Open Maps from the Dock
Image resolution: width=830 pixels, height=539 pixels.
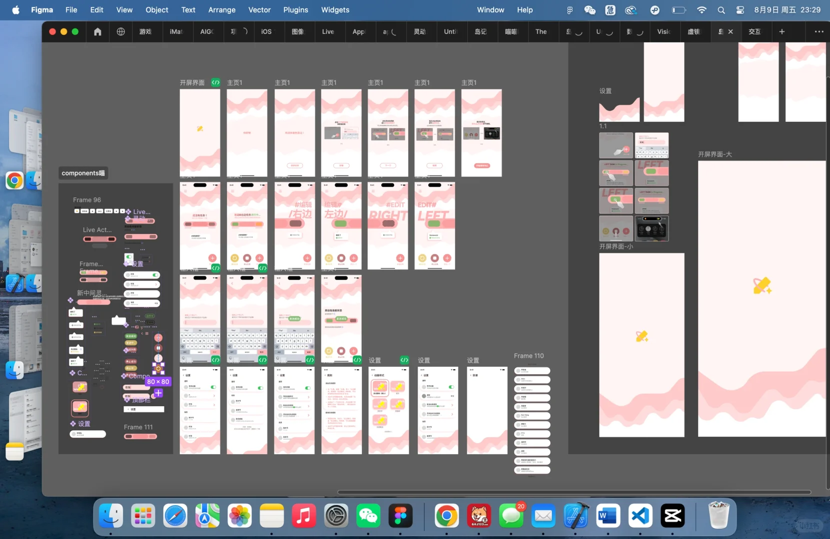click(207, 516)
